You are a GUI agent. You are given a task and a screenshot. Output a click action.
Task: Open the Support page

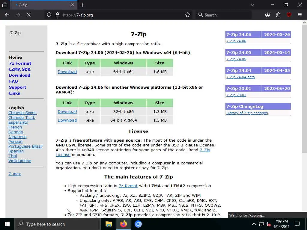[x=17, y=87]
